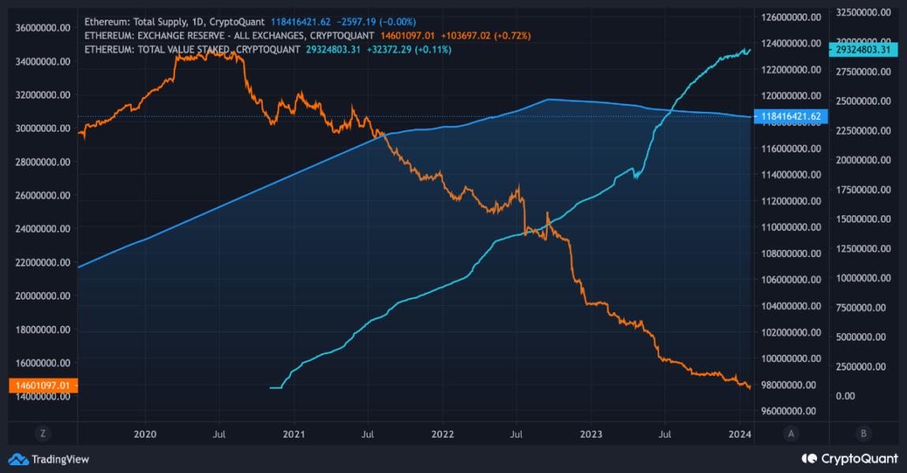Click the 2023 marker on time axis
907x473 pixels.
click(590, 434)
